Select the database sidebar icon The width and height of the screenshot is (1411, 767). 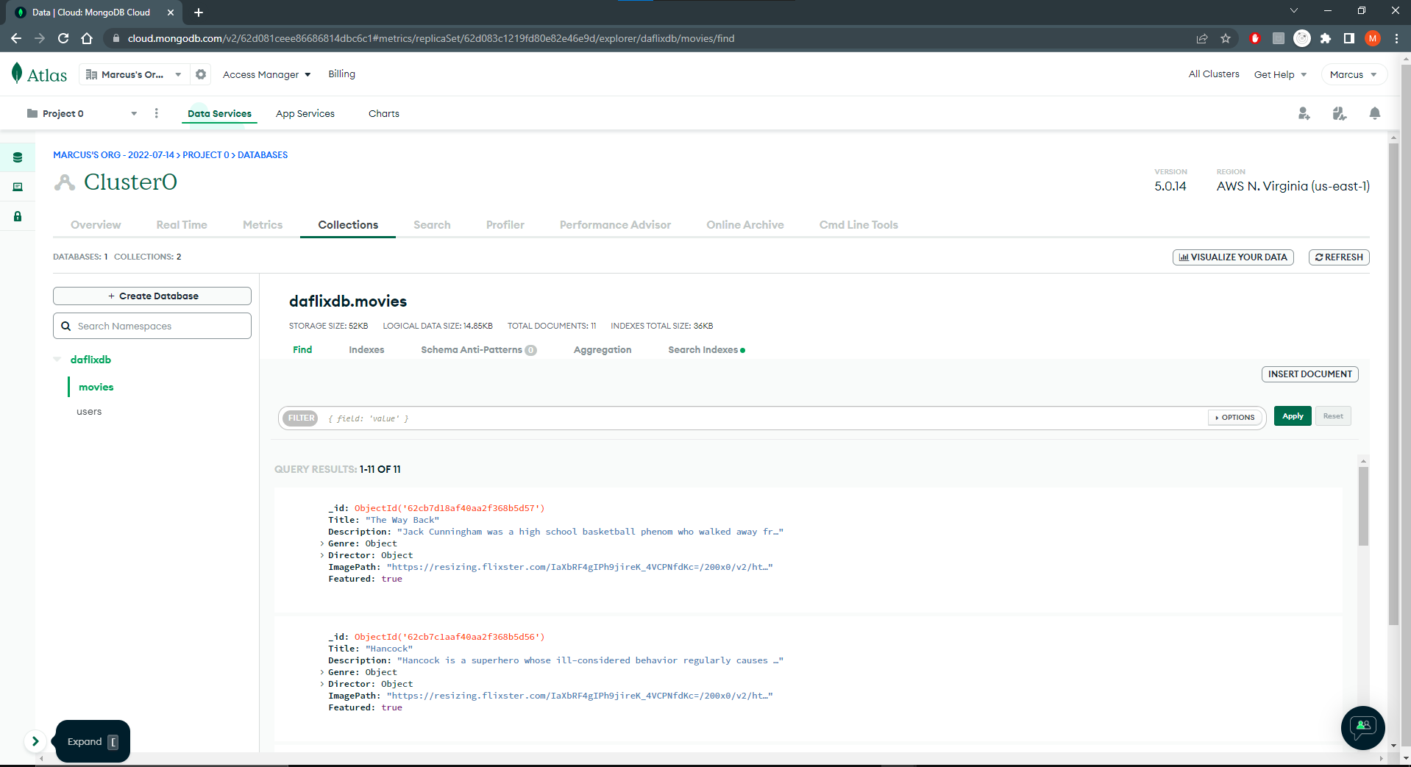[18, 157]
